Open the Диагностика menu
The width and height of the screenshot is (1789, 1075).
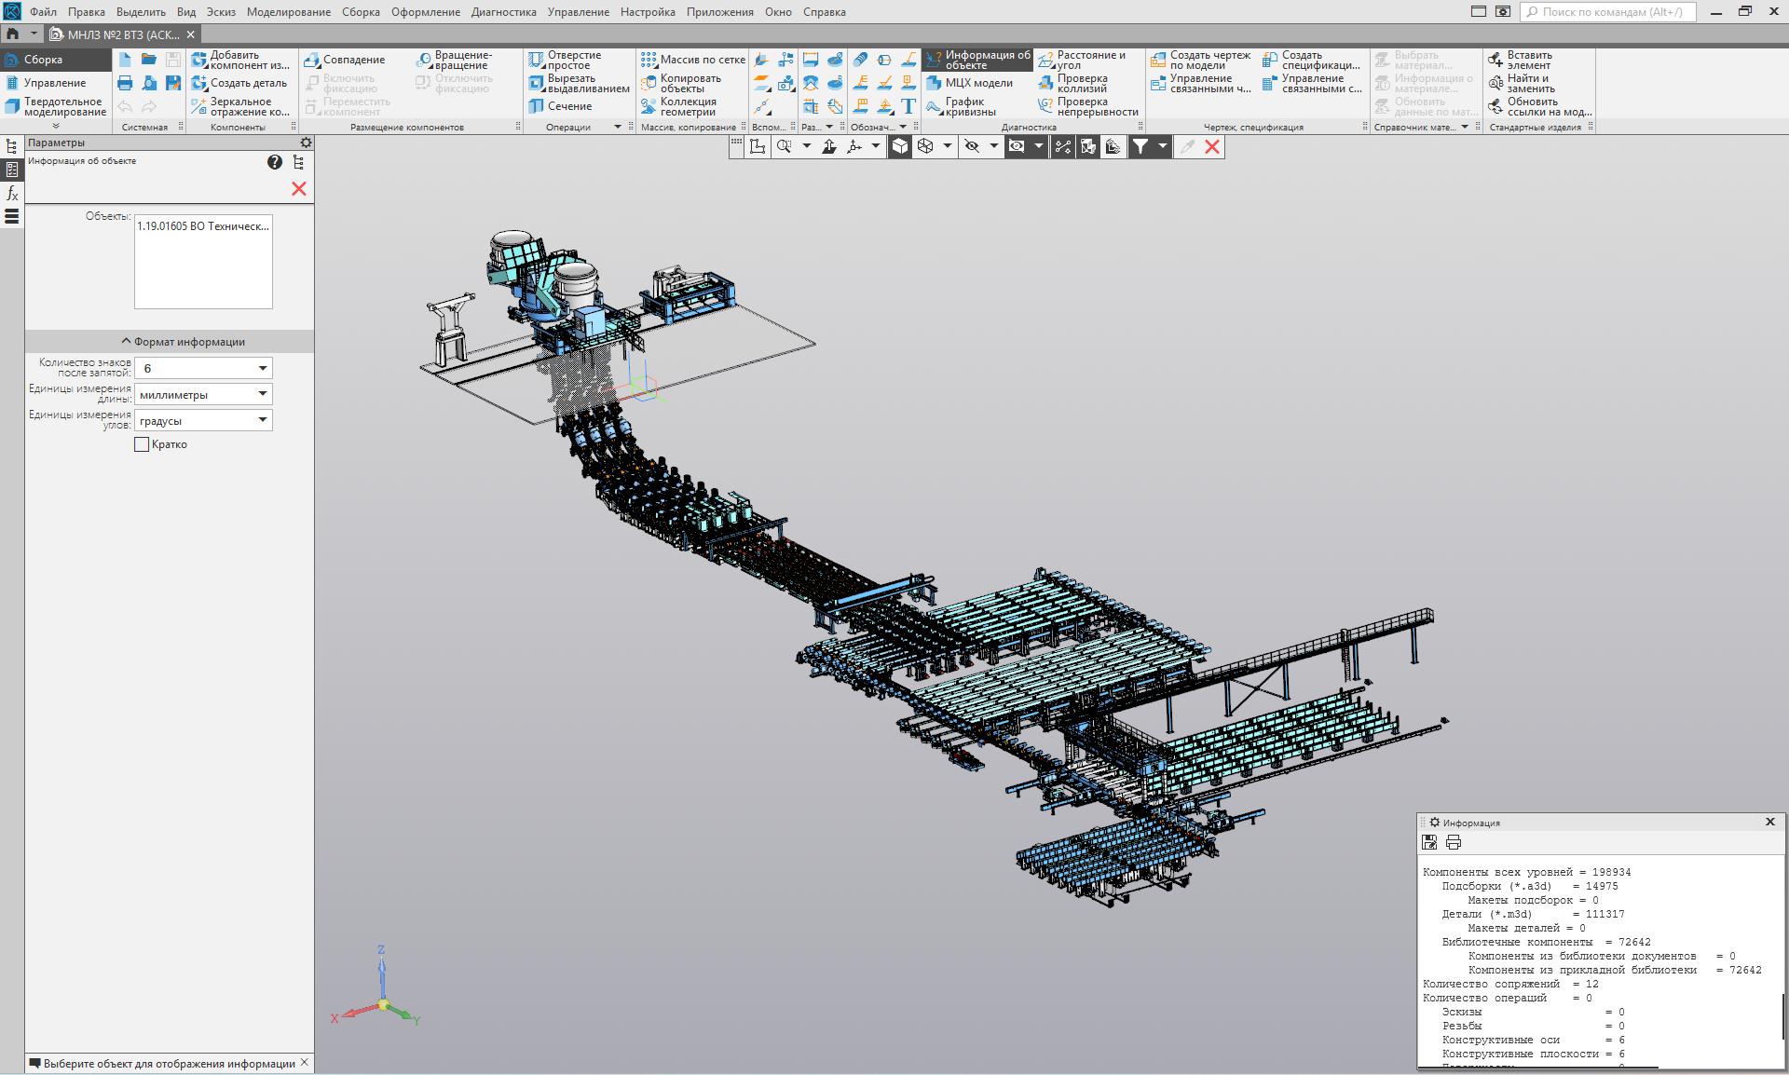pyautogui.click(x=503, y=12)
